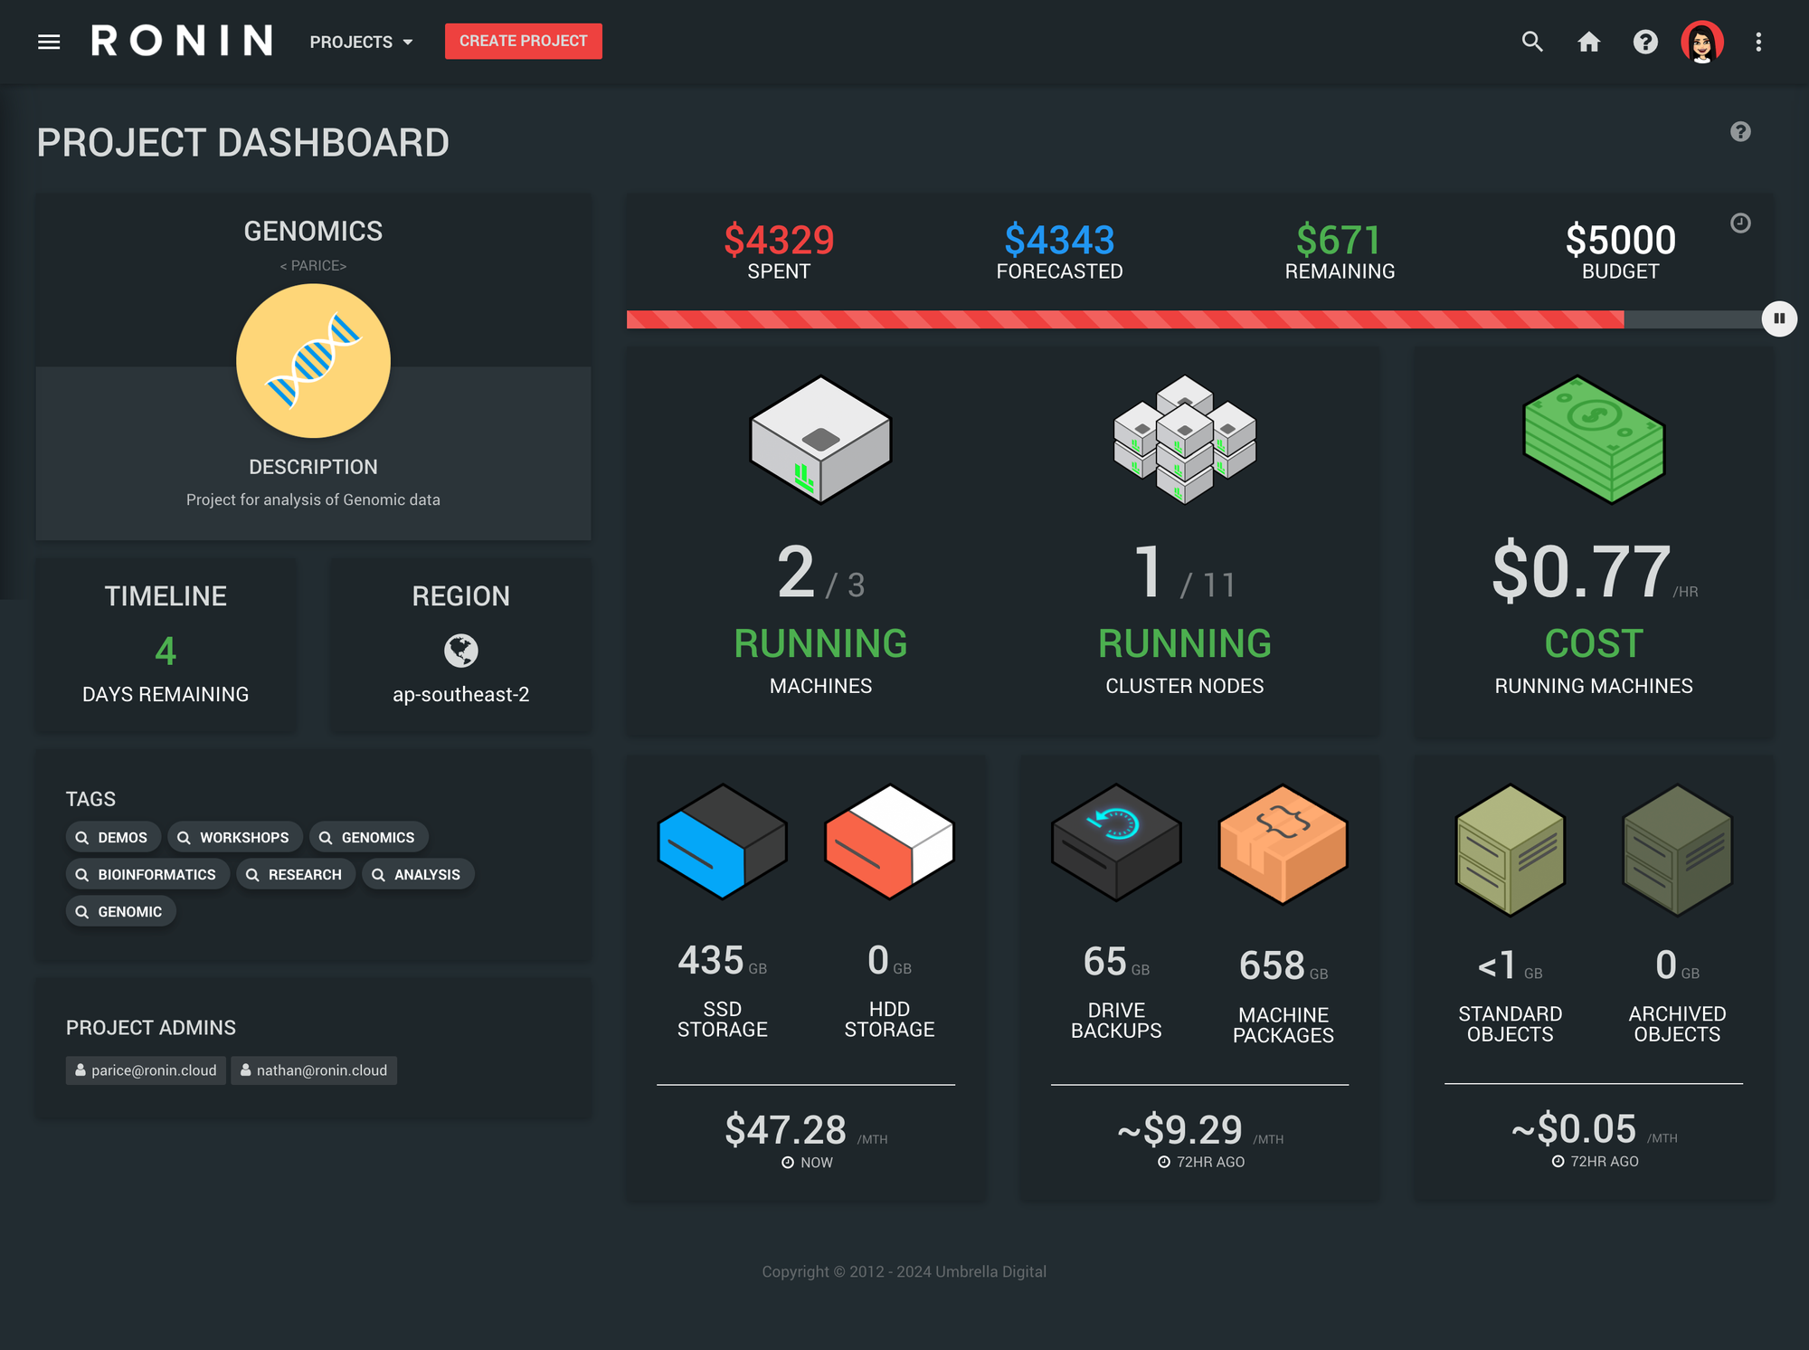Viewport: 1809px width, 1350px height.
Task: Toggle the budget pause button
Action: (1778, 318)
